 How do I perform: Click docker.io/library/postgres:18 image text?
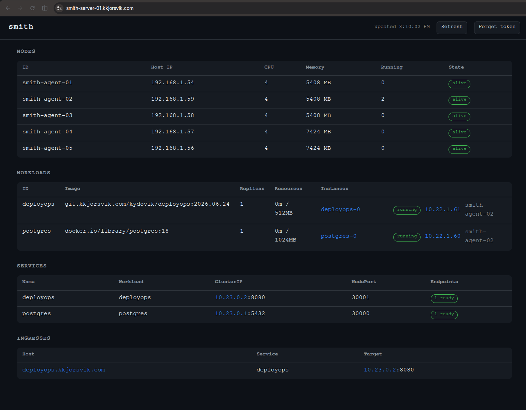[x=117, y=231]
